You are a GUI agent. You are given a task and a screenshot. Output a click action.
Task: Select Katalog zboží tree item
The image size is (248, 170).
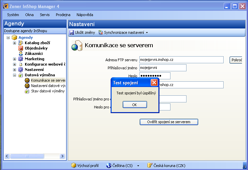pyautogui.click(x=37, y=43)
